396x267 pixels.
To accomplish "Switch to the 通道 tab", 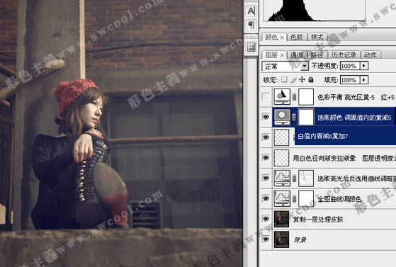I will [296, 55].
